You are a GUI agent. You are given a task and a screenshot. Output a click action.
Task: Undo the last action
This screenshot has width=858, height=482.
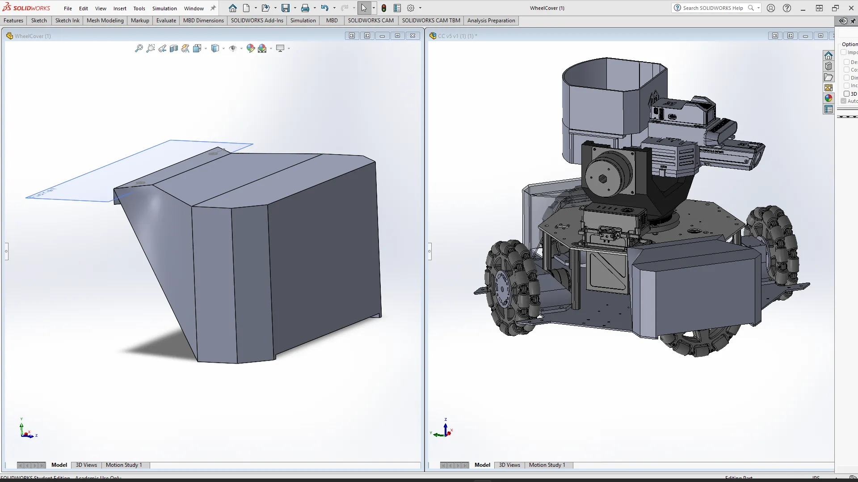coord(325,8)
